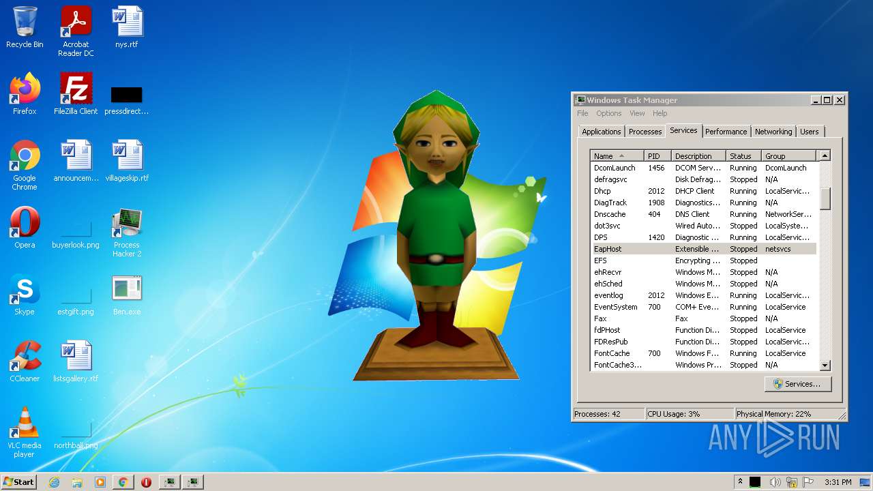Select the EventSystem service row
This screenshot has width=873, height=491.
pos(703,307)
